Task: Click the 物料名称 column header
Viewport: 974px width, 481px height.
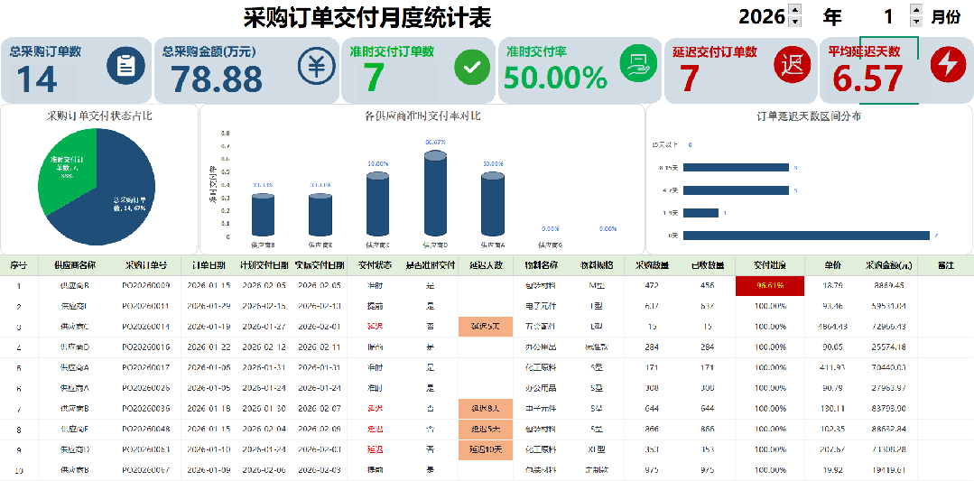Action: click(x=541, y=265)
